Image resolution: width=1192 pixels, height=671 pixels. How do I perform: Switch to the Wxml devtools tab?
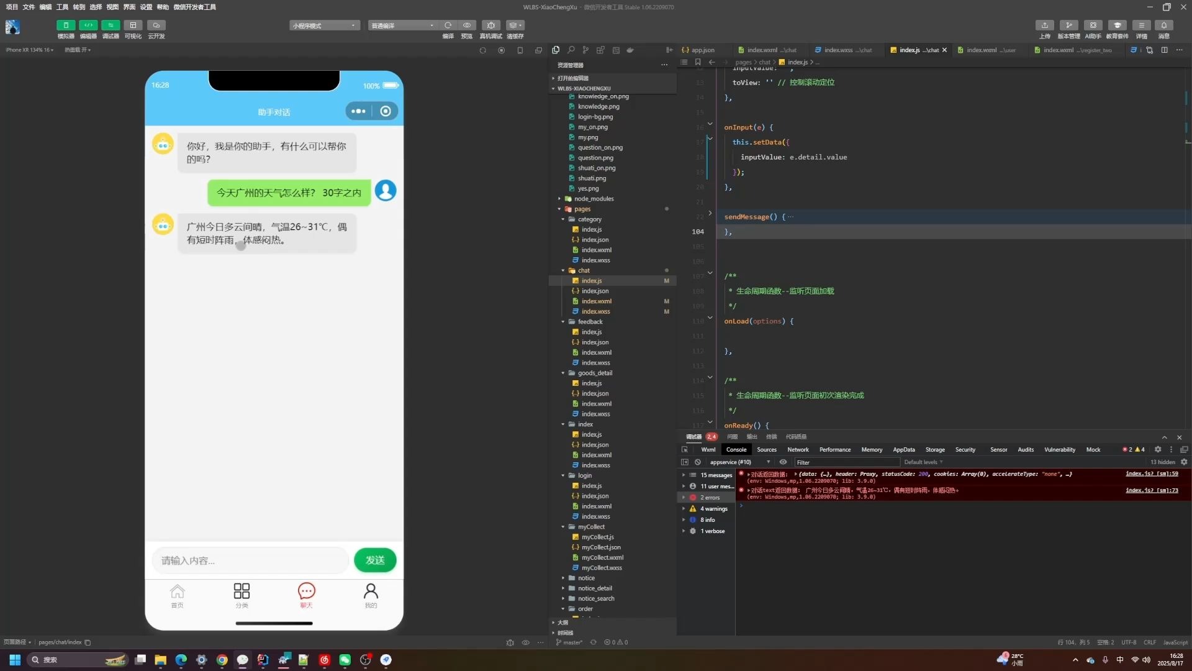pyautogui.click(x=708, y=450)
